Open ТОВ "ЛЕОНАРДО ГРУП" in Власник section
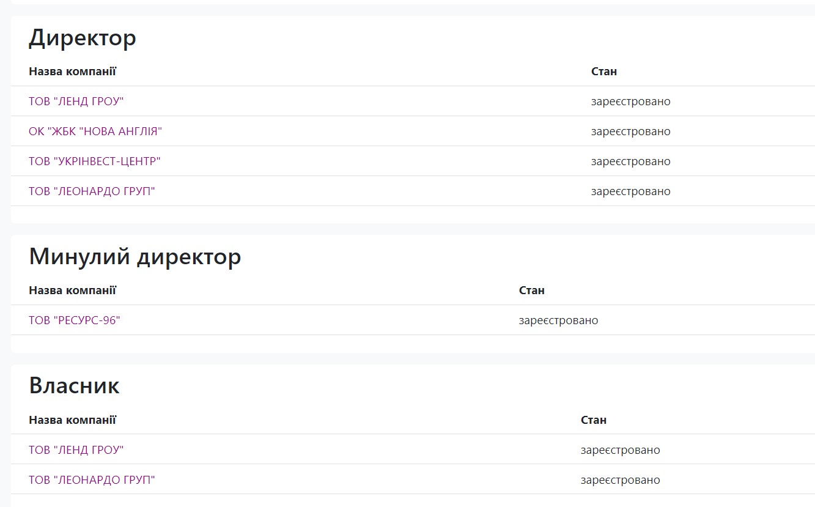The width and height of the screenshot is (815, 507). pyautogui.click(x=92, y=480)
